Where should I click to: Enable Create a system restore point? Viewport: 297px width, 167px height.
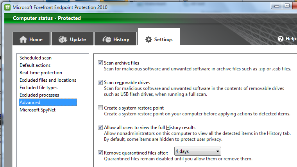(100, 108)
